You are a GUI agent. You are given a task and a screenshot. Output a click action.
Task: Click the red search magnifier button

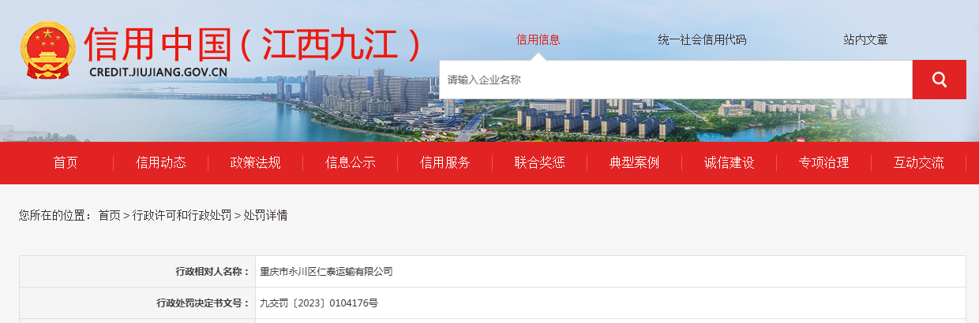tap(939, 80)
